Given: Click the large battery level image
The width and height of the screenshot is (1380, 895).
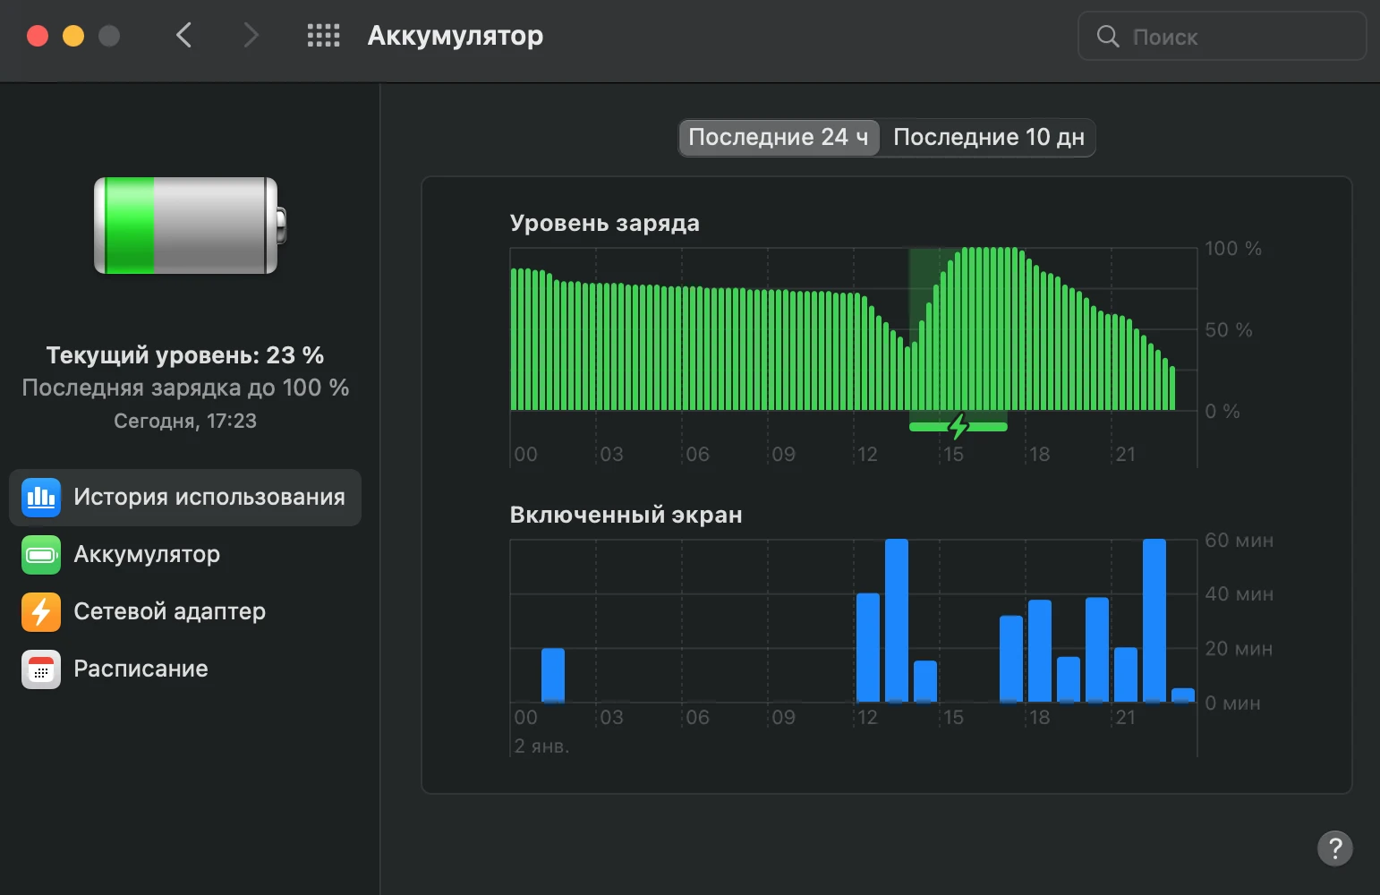Looking at the screenshot, I should [190, 226].
